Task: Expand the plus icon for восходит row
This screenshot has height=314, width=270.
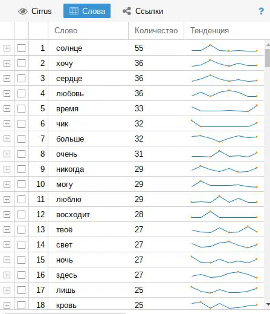Action: 7,215
